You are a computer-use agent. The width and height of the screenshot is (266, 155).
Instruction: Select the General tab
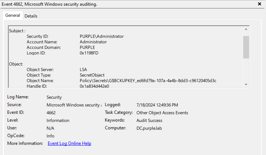12,15
